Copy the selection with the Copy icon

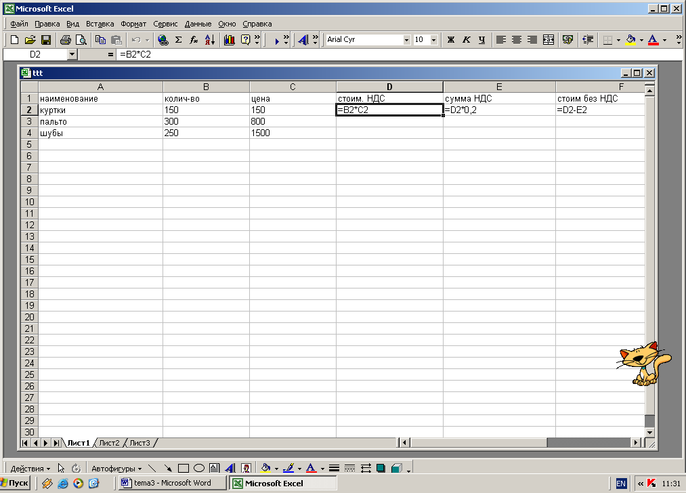pyautogui.click(x=100, y=40)
